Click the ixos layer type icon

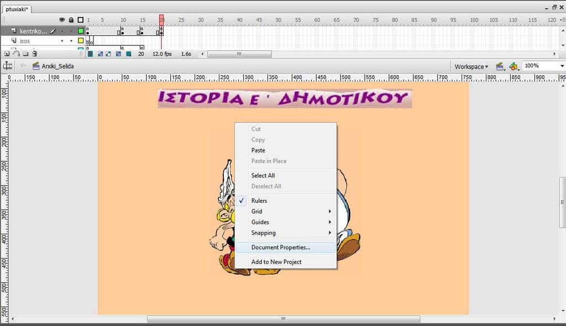point(14,40)
